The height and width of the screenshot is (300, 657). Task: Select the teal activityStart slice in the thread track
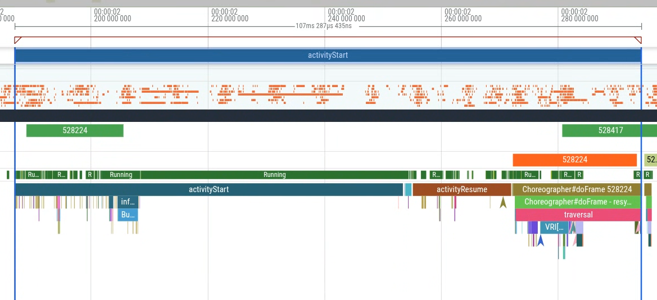click(209, 189)
